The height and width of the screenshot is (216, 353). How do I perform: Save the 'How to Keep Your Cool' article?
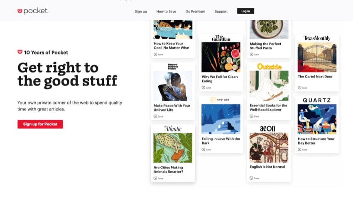click(158, 54)
